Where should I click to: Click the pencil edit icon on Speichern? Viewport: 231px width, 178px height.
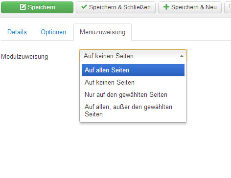coord(23,7)
